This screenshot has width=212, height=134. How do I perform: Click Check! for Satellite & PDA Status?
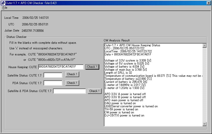tap(94, 91)
